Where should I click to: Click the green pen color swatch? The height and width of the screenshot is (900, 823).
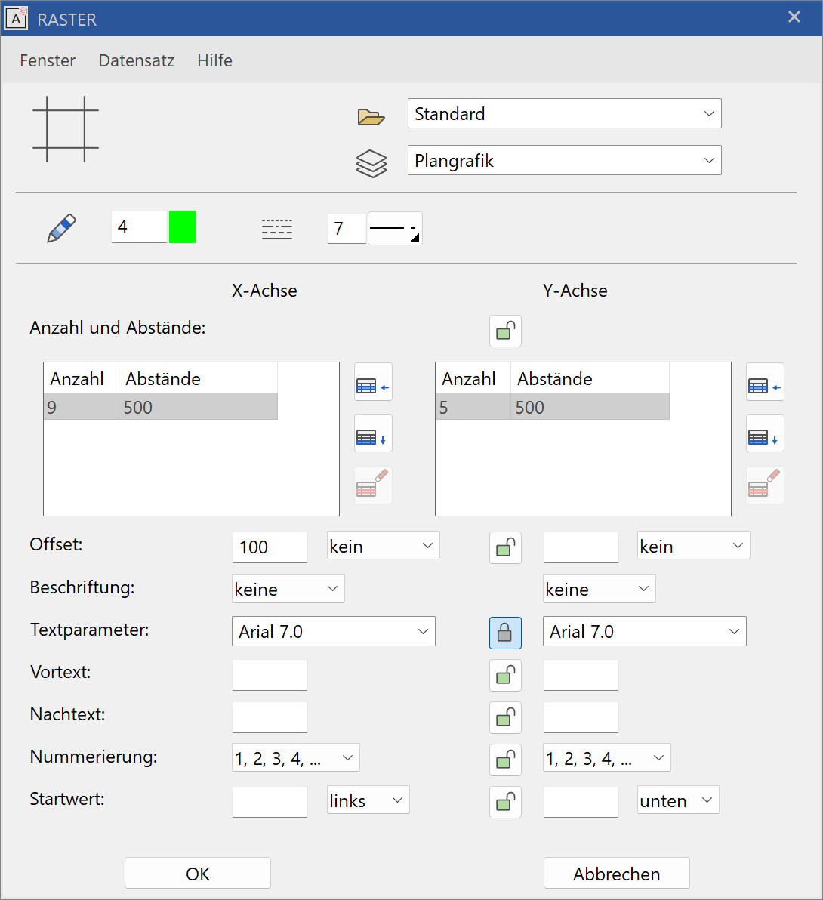coord(183,227)
